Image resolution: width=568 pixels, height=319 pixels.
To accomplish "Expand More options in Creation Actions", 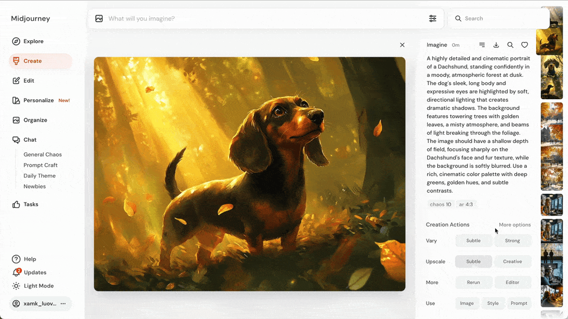I will pos(514,224).
